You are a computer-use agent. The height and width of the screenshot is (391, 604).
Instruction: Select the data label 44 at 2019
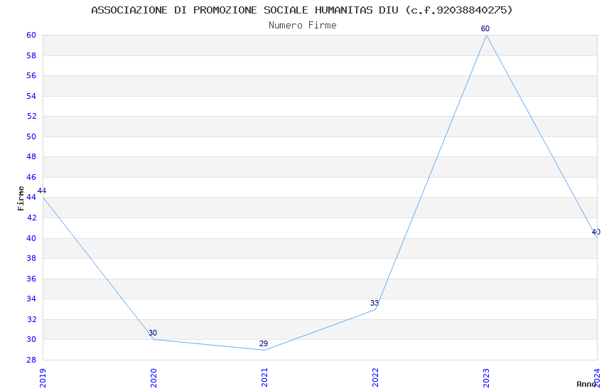coord(42,191)
